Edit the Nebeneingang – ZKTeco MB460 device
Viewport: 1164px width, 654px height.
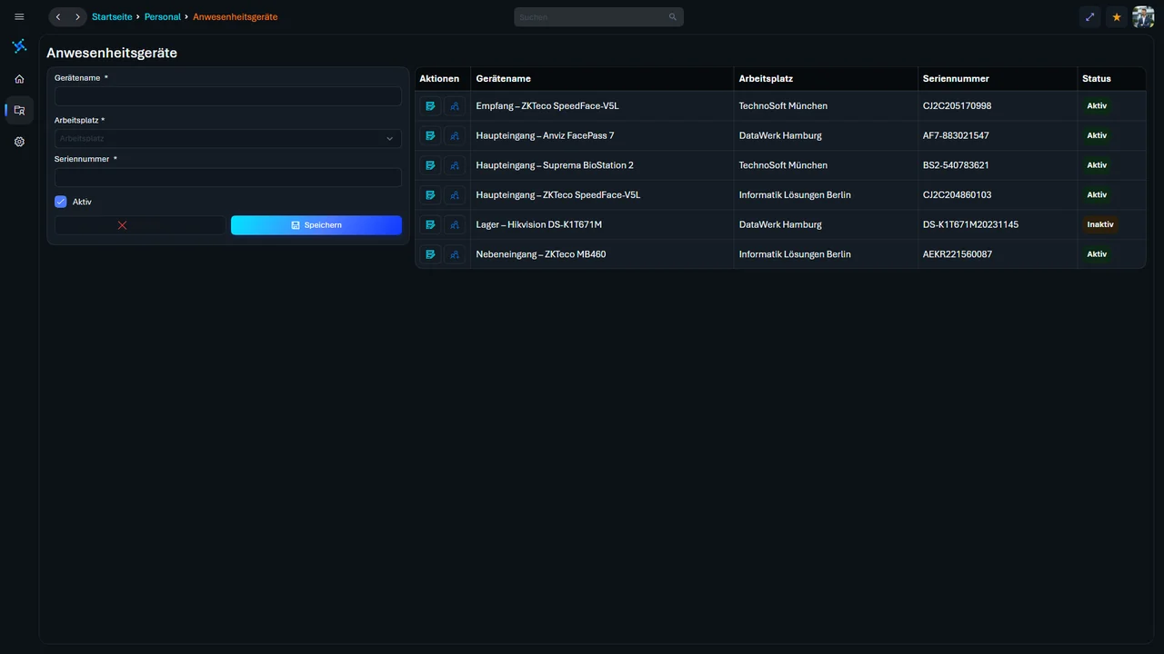pos(430,254)
